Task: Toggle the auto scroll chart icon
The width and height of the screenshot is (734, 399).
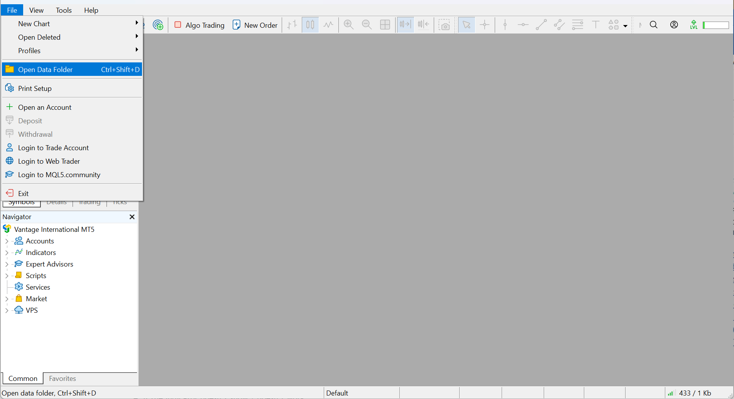Action: pyautogui.click(x=405, y=25)
